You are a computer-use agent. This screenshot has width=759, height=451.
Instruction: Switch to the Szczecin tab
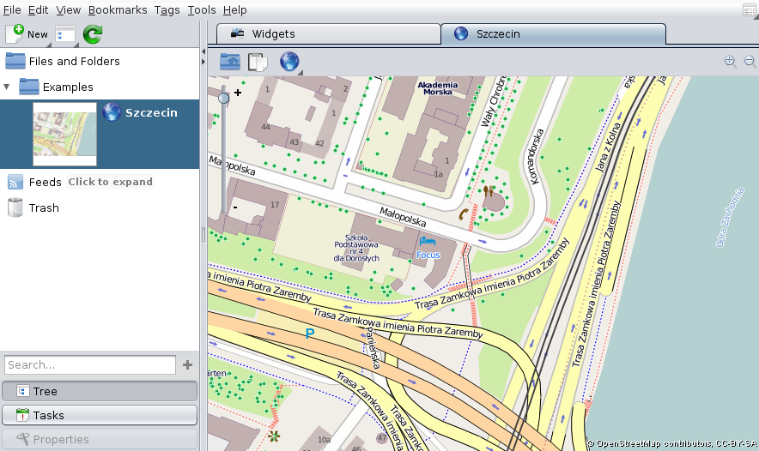(553, 33)
